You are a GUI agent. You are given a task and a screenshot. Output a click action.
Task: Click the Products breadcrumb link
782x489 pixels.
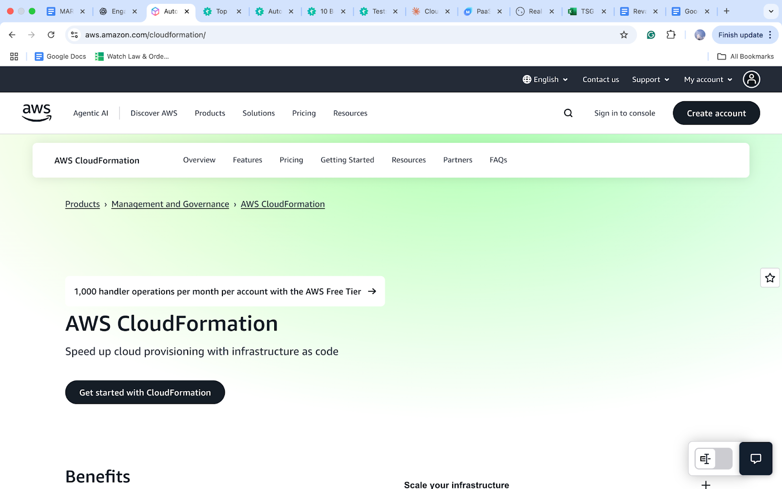(83, 204)
